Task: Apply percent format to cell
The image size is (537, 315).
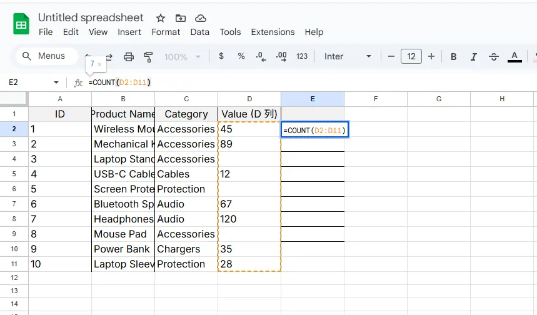Action: pos(241,56)
